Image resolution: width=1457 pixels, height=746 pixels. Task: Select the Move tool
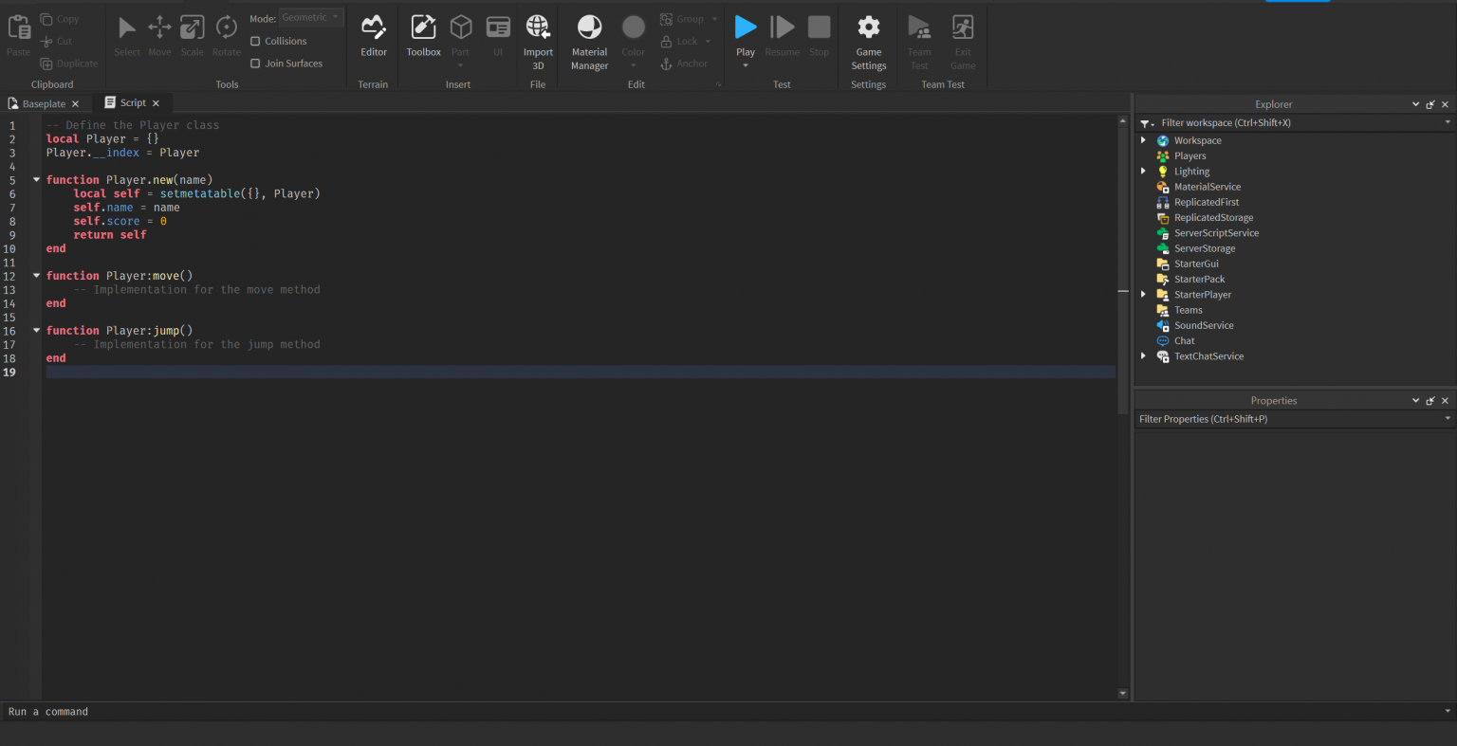159,33
